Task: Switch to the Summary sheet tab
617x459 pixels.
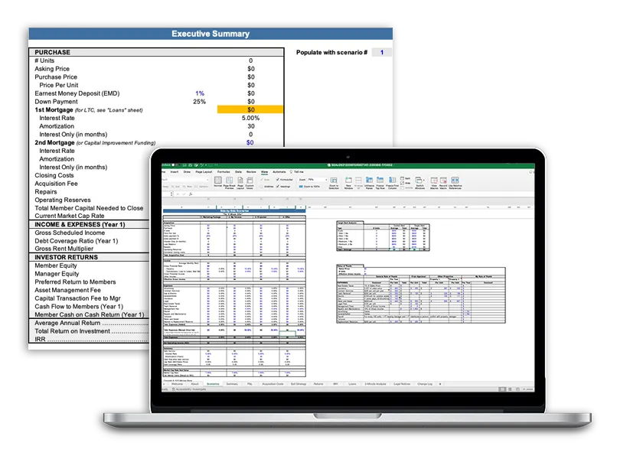Action: (x=232, y=384)
